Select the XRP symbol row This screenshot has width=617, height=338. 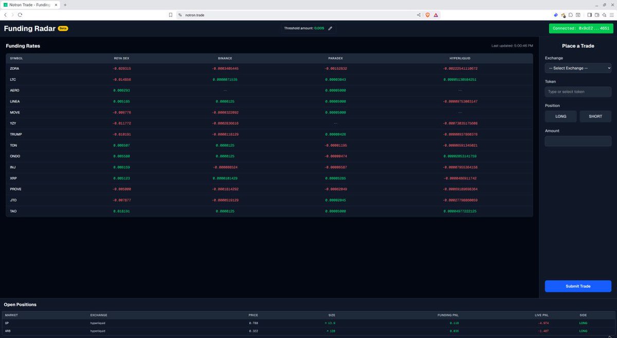pos(269,178)
